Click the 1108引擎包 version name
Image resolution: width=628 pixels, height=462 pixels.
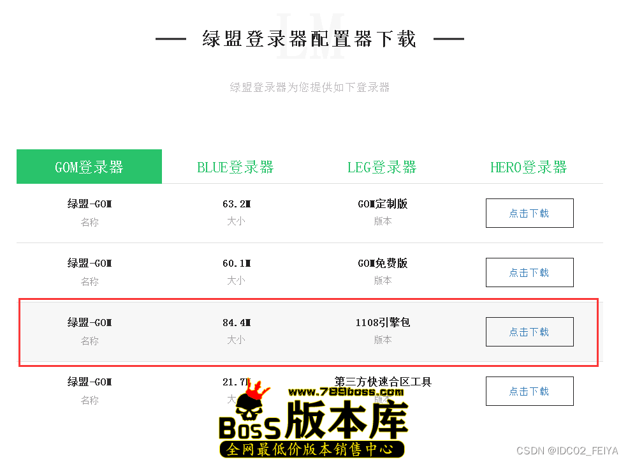pyautogui.click(x=383, y=323)
